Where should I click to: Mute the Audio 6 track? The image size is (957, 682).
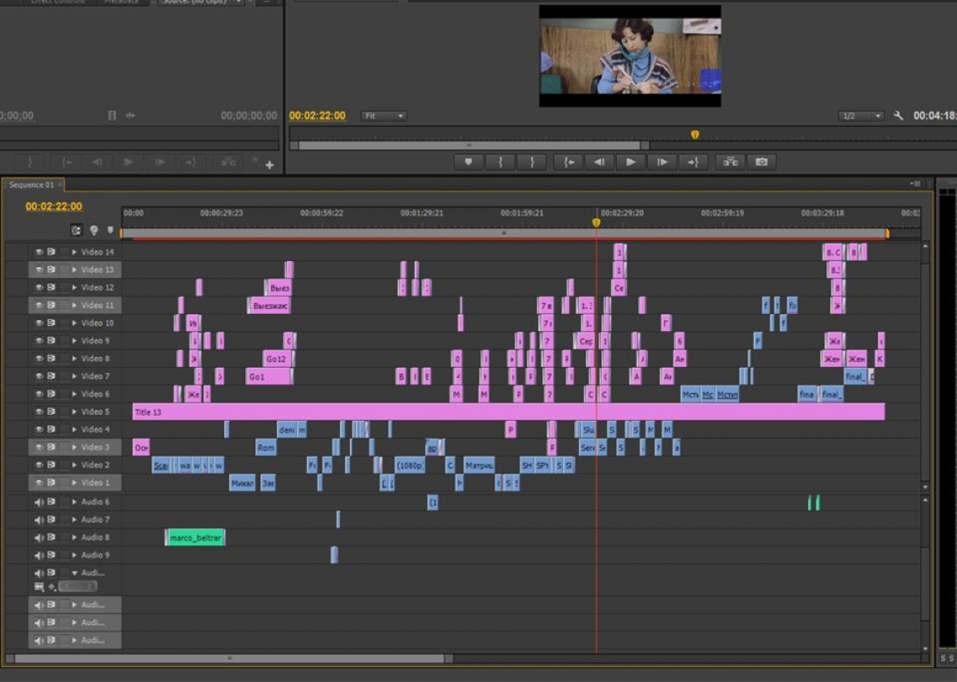tap(39, 502)
